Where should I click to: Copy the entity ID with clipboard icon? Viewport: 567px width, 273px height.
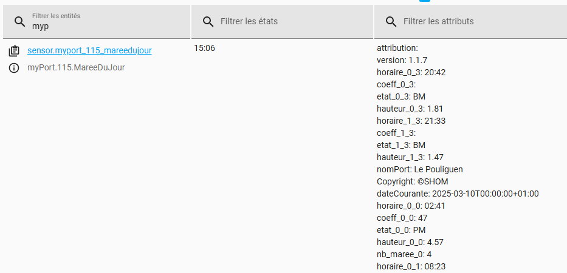pos(15,51)
